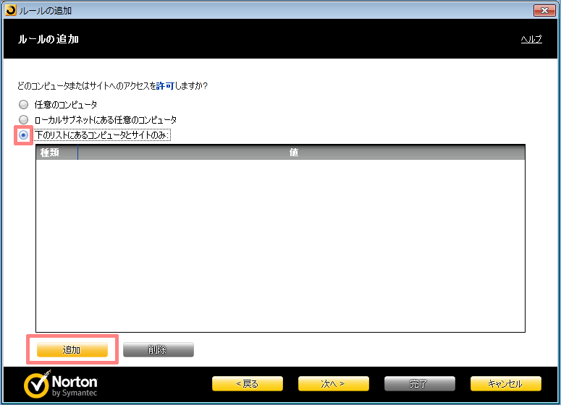
Task: Click the 値 column header
Action: (x=294, y=153)
